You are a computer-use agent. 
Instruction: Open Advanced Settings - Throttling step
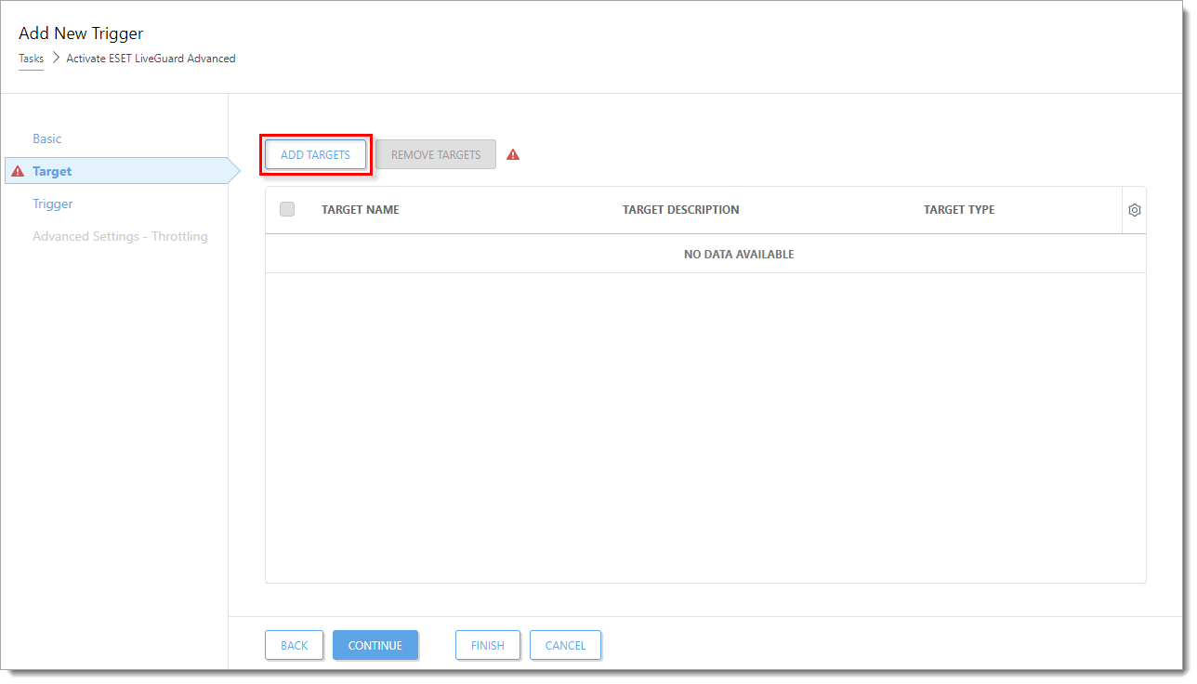click(120, 236)
